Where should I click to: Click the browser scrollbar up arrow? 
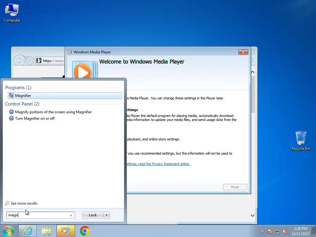252,72
